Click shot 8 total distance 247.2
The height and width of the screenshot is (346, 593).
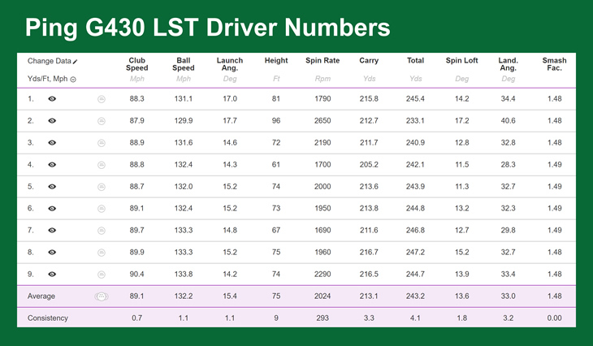415,253
